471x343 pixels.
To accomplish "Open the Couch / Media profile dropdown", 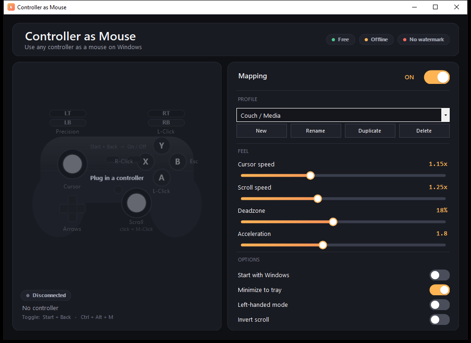I will coord(343,115).
